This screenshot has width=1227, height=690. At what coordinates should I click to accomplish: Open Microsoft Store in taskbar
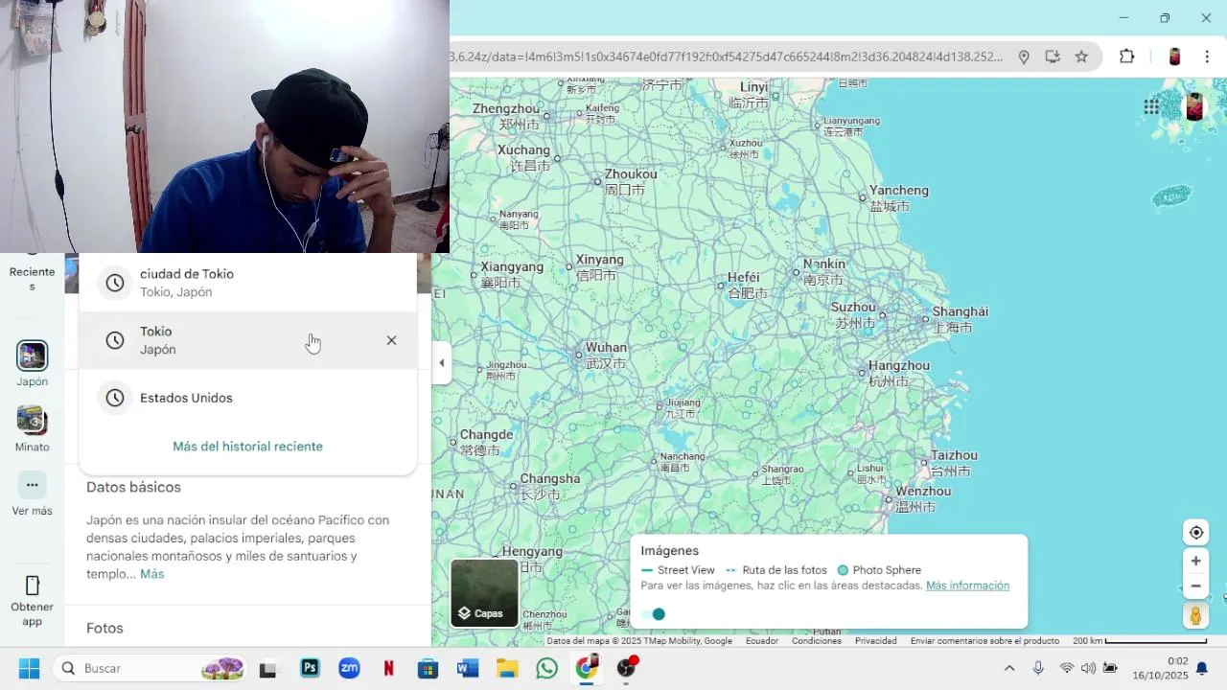(x=428, y=668)
